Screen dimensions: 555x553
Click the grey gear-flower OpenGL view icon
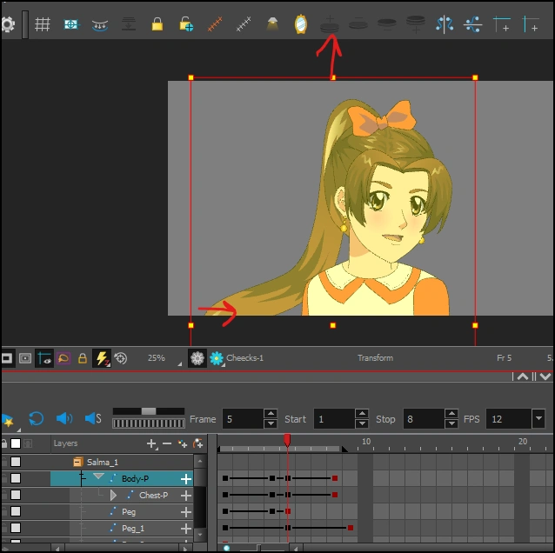coord(197,358)
